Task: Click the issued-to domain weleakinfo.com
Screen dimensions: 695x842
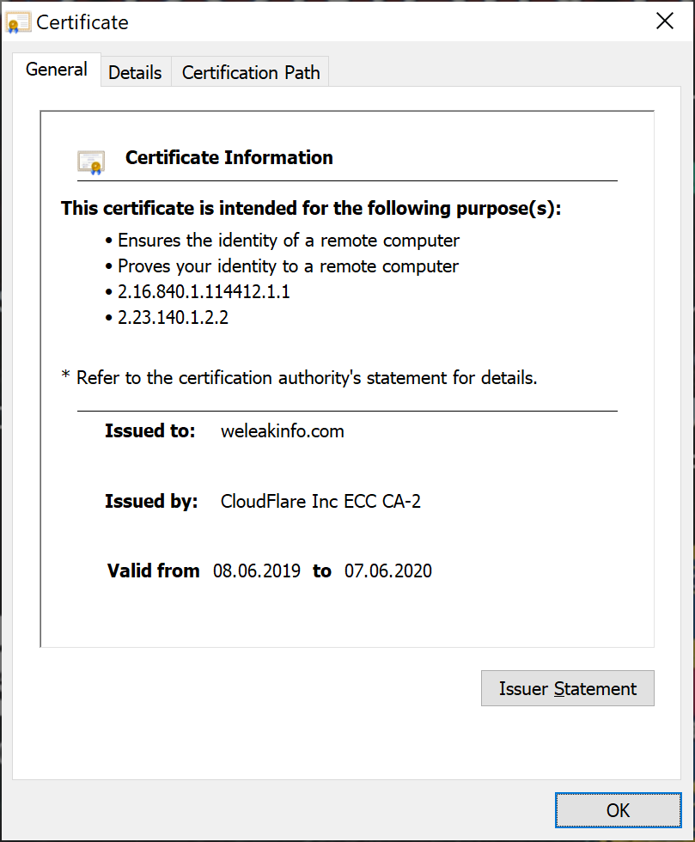Action: pyautogui.click(x=282, y=431)
